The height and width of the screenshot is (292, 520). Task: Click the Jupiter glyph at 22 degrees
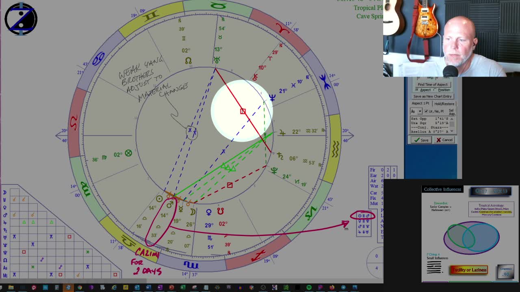282,132
